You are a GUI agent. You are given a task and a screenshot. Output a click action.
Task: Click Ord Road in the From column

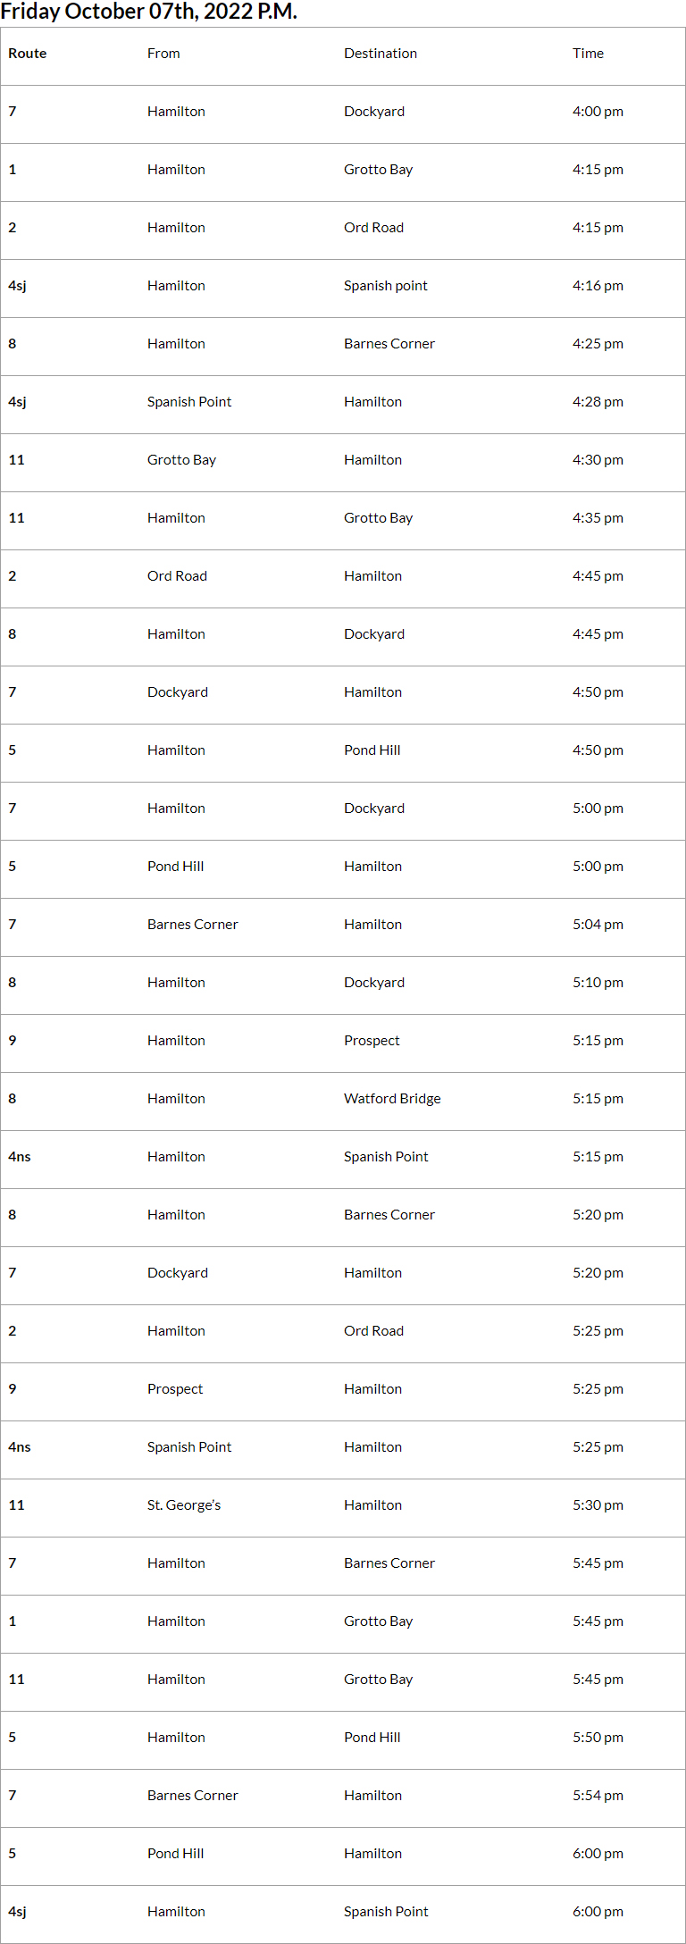point(177,576)
